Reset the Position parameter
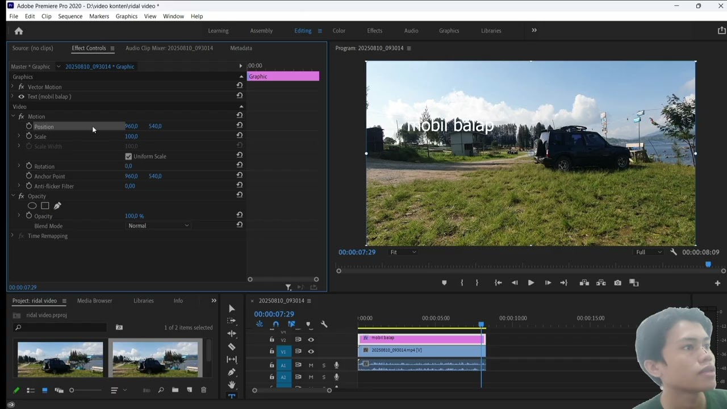Screen dimensions: 727x409 [240, 126]
